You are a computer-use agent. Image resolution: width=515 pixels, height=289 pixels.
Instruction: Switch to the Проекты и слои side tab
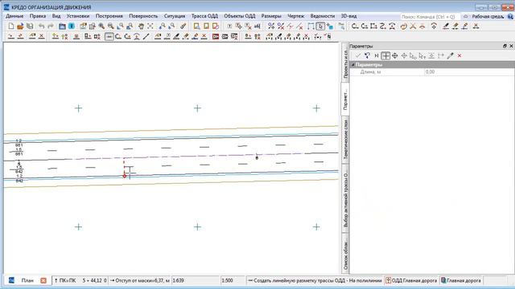click(345, 62)
